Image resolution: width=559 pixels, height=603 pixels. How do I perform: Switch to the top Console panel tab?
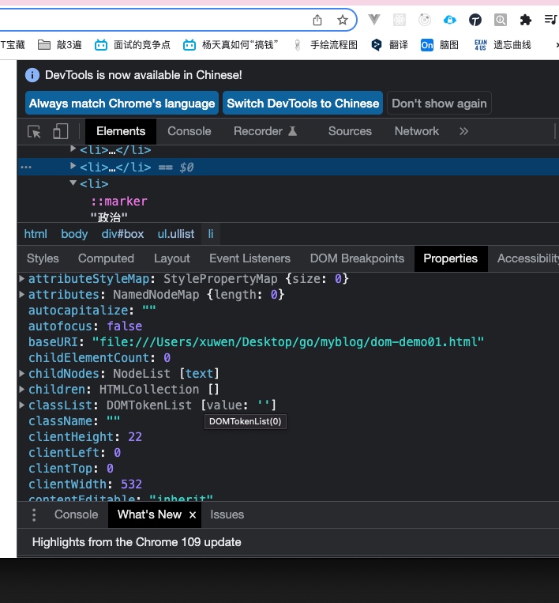189,131
